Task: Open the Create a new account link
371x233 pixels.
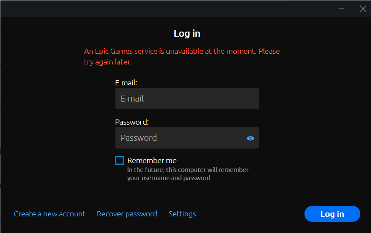Action: click(49, 214)
